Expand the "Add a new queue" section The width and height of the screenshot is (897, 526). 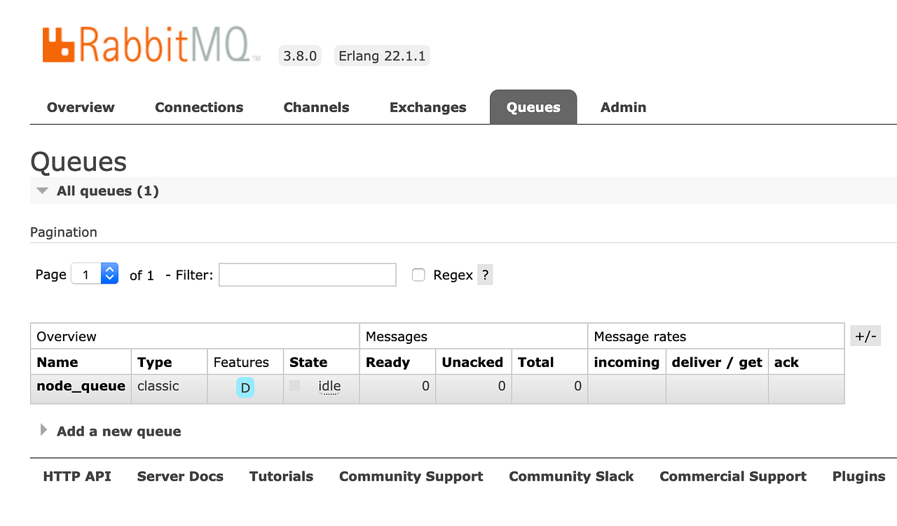118,431
